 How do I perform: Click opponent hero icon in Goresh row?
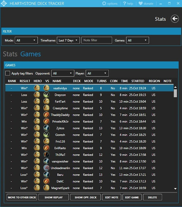click(46, 135)
